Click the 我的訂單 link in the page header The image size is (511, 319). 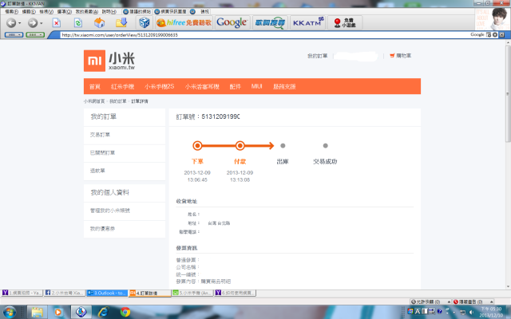click(x=318, y=56)
